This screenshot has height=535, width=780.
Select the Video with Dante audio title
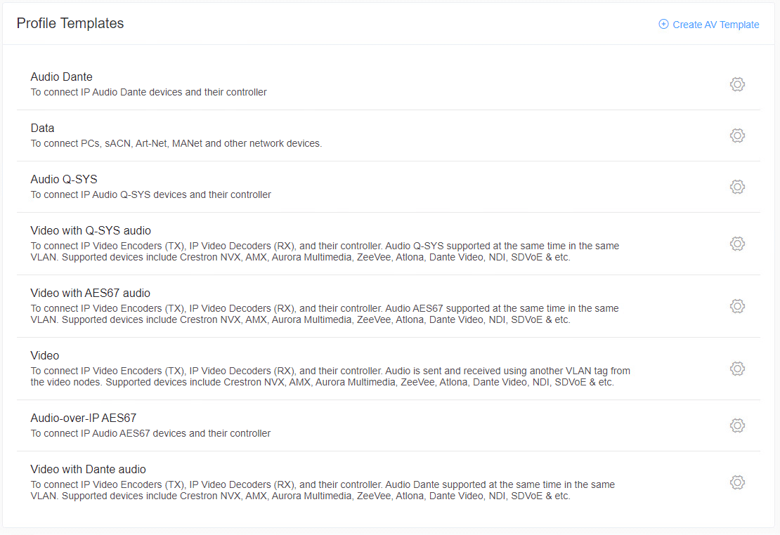[x=88, y=470]
